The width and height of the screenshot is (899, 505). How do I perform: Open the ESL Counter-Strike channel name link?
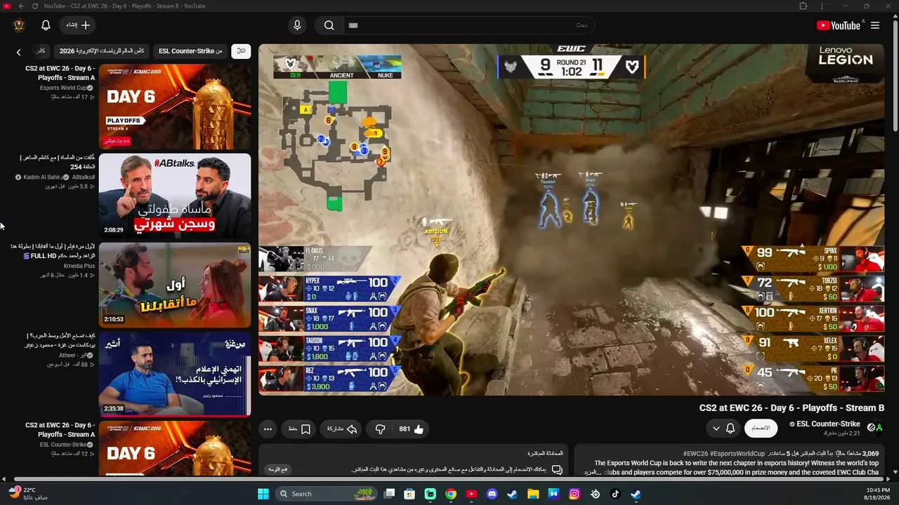829,424
